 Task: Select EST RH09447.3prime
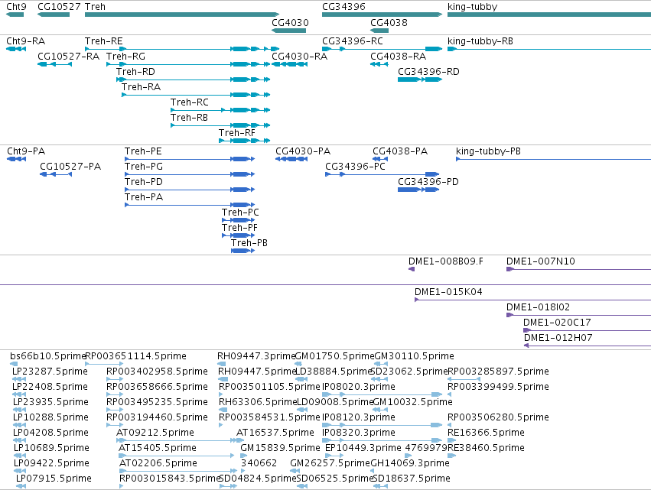222,364
